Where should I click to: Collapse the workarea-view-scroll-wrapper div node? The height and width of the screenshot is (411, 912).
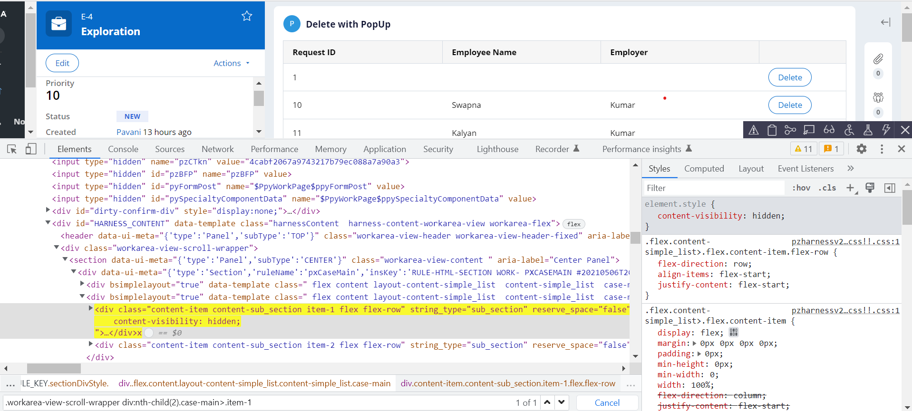tap(56, 247)
